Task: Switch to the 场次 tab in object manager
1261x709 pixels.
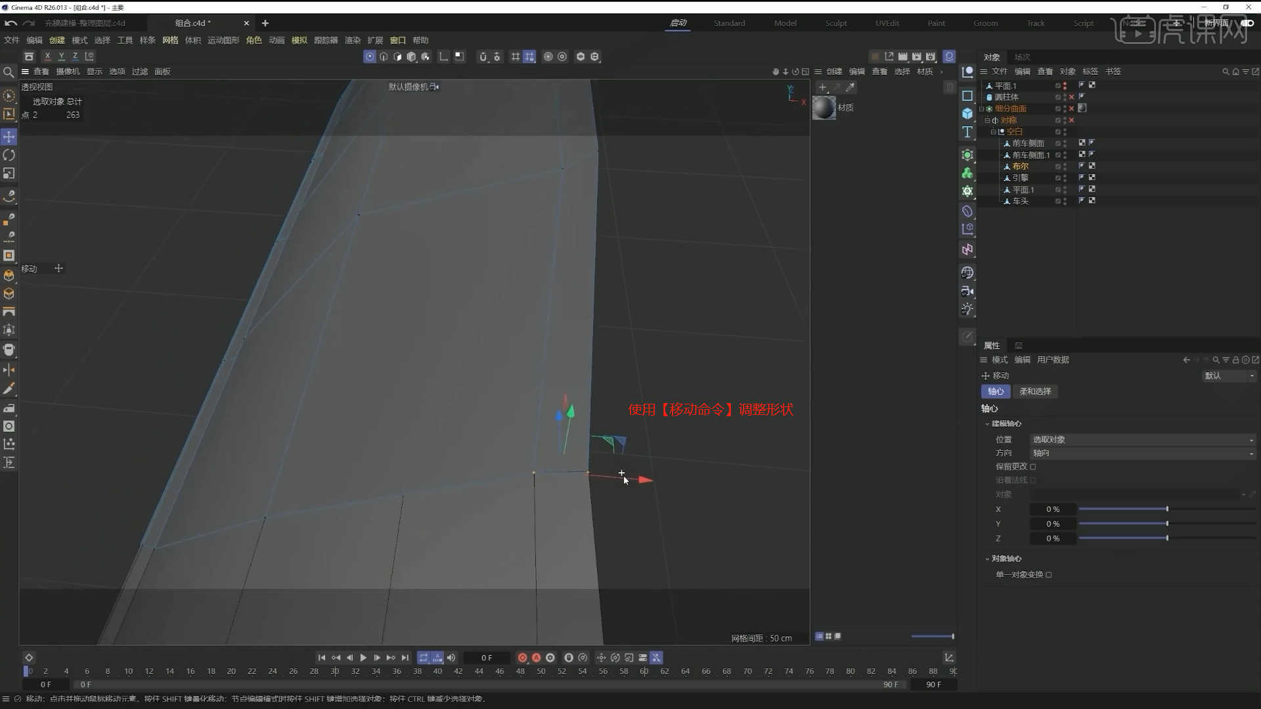Action: 1022,57
